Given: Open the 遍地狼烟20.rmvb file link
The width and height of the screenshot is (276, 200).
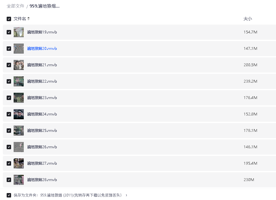Looking at the screenshot, I should point(42,49).
